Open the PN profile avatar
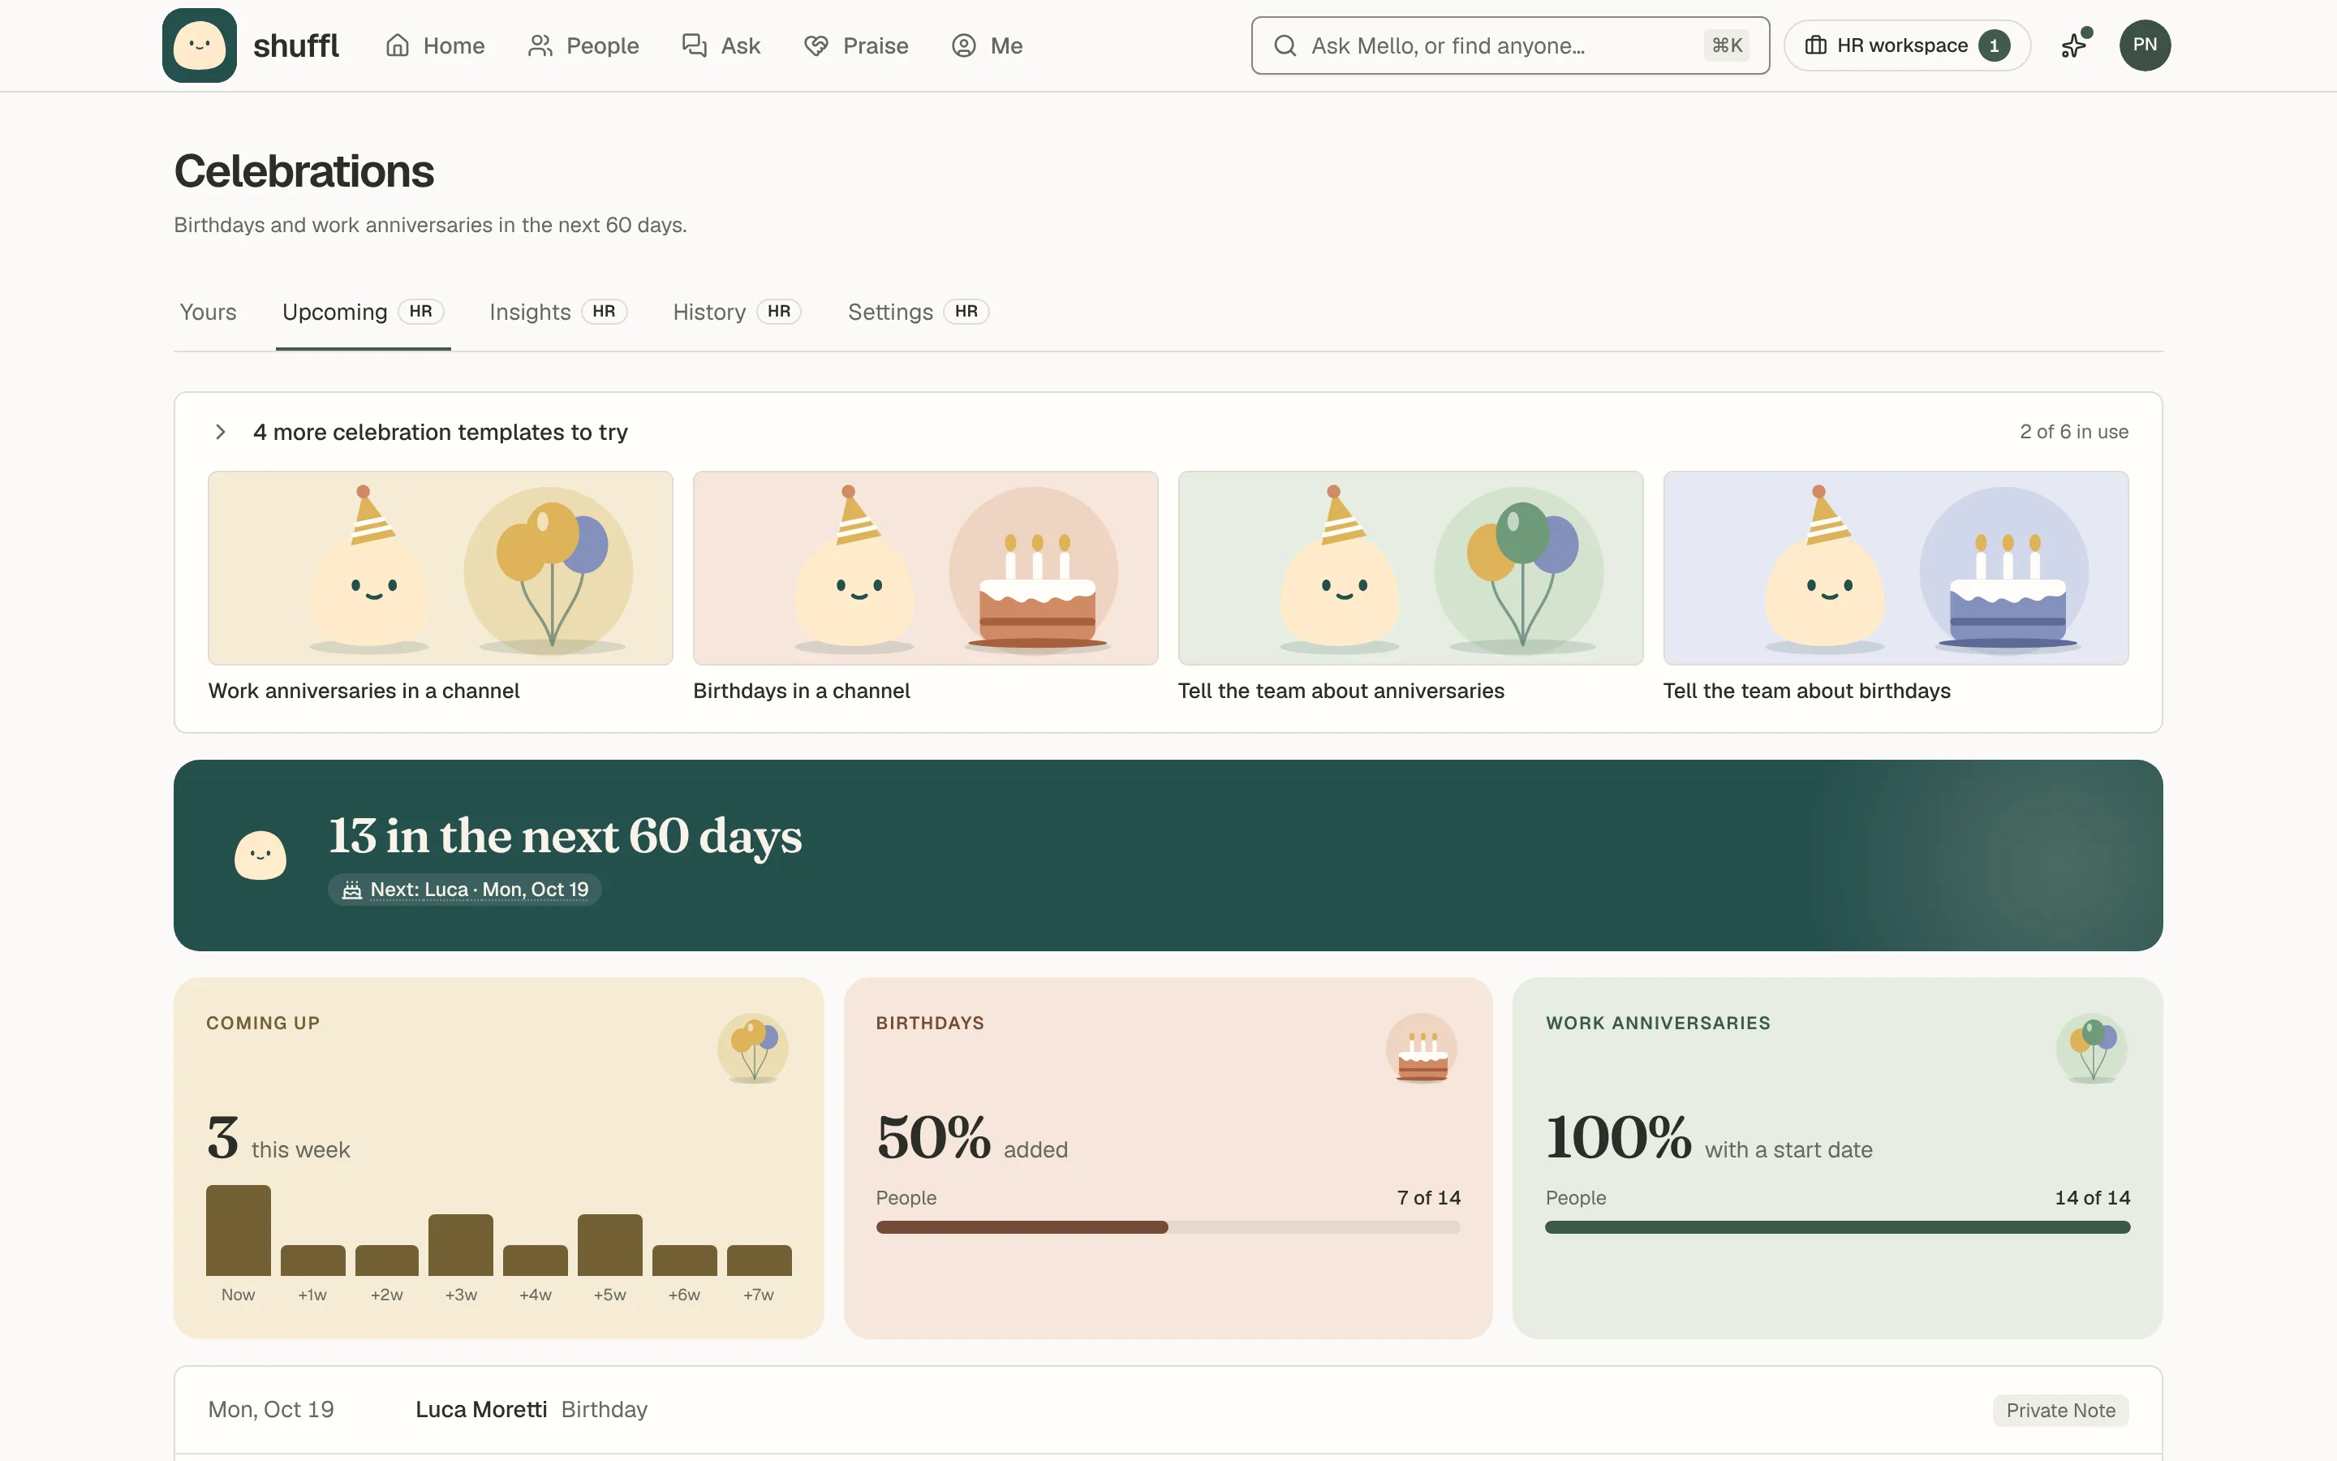Image resolution: width=2337 pixels, height=1461 pixels. point(2144,45)
